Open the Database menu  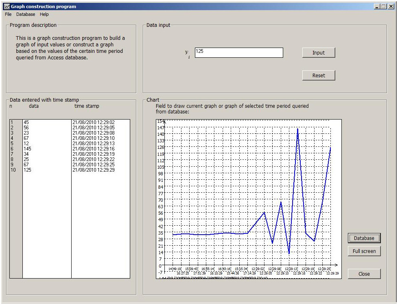pyautogui.click(x=26, y=14)
